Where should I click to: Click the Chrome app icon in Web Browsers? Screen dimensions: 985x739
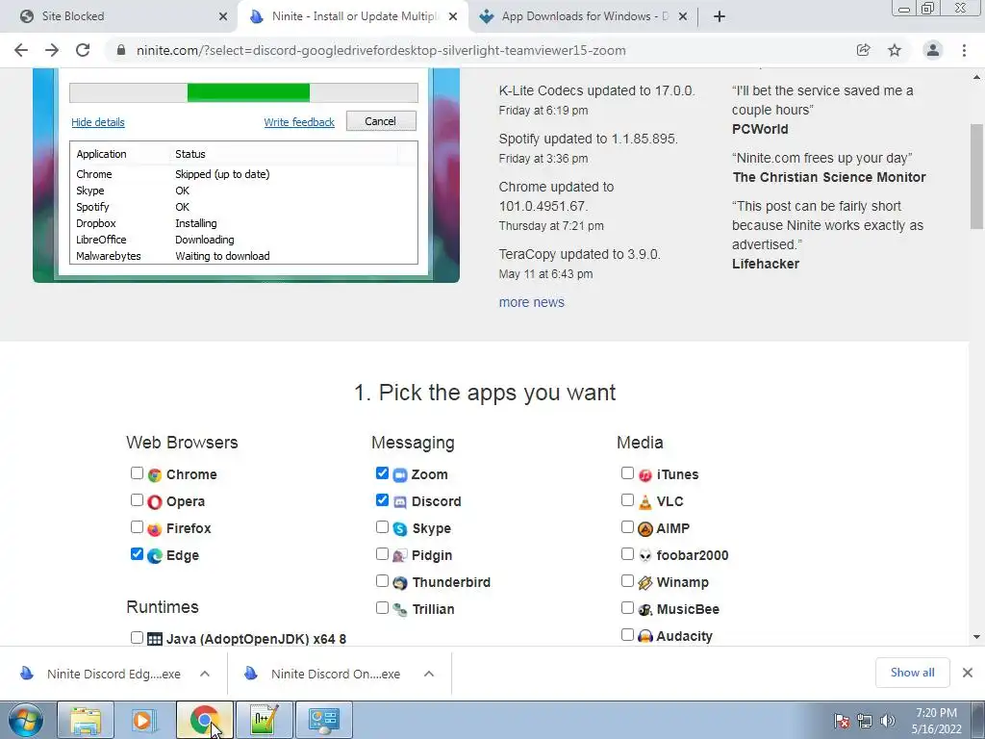(x=155, y=475)
